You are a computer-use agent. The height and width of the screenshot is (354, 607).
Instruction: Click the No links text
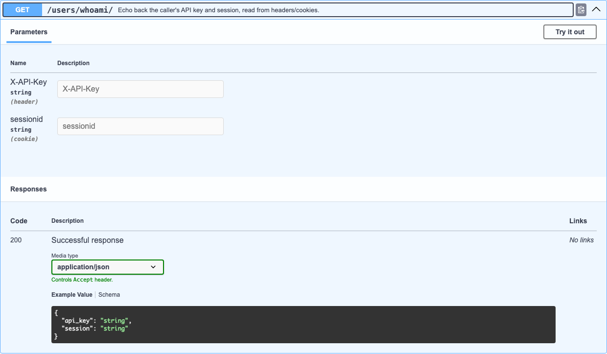pos(582,240)
